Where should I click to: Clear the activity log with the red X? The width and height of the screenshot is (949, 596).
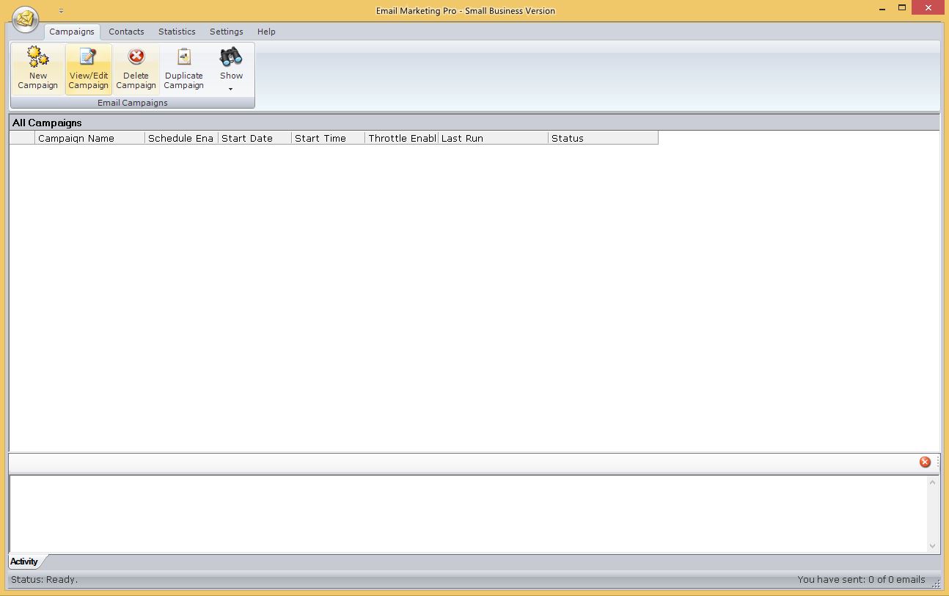pyautogui.click(x=925, y=462)
